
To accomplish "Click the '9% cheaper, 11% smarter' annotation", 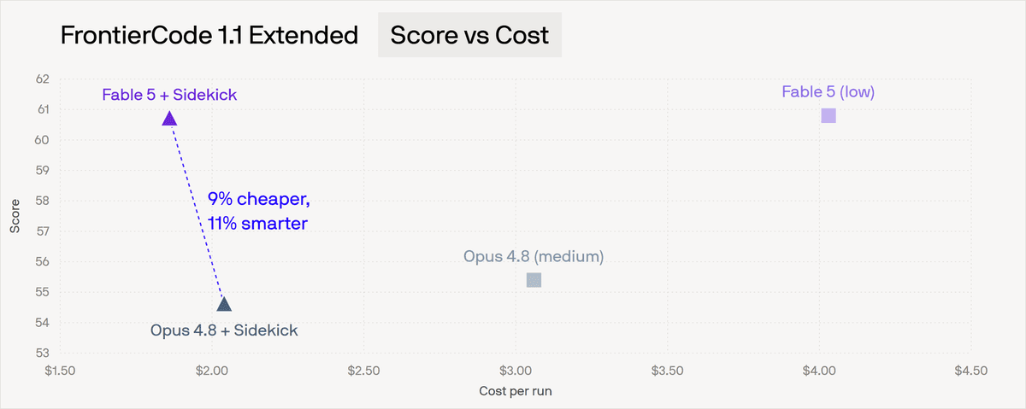I will (257, 211).
